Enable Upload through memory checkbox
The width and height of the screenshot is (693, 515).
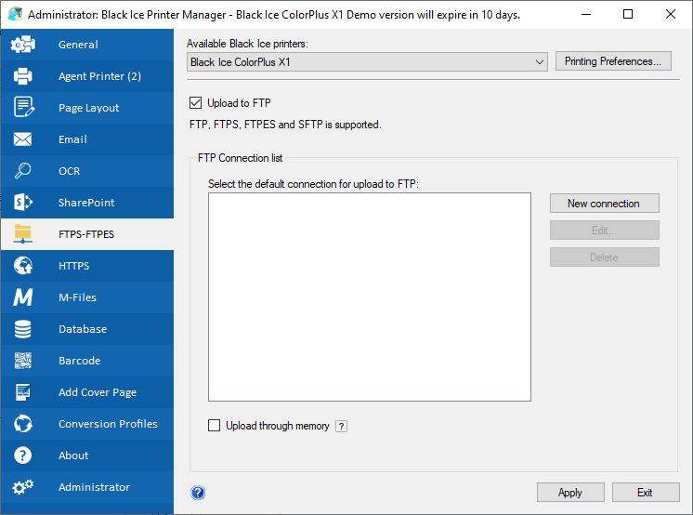215,426
